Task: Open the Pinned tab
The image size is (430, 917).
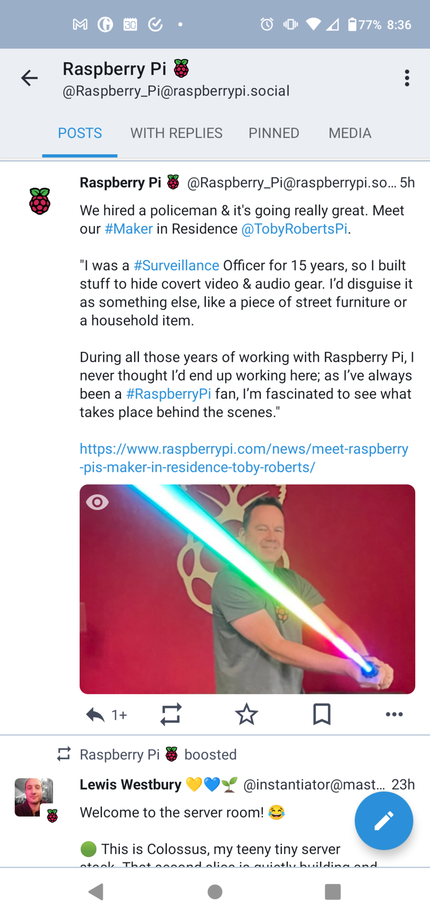Action: coord(274,133)
